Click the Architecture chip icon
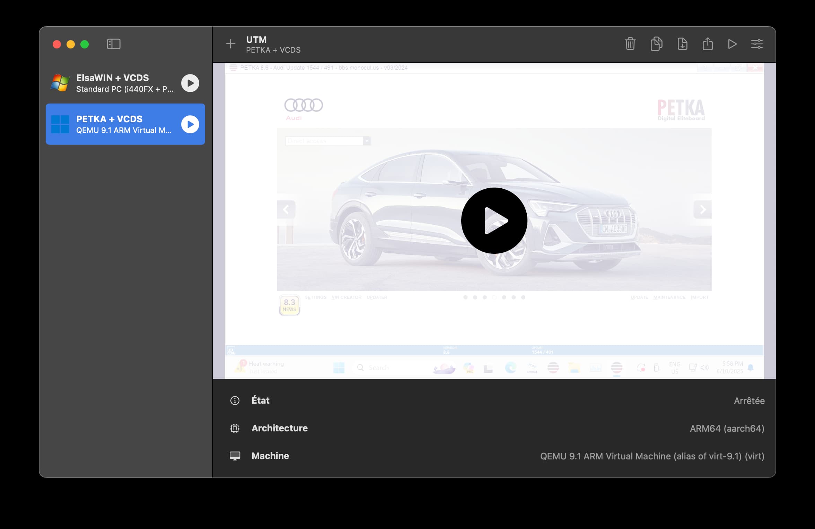Image resolution: width=815 pixels, height=529 pixels. (235, 428)
